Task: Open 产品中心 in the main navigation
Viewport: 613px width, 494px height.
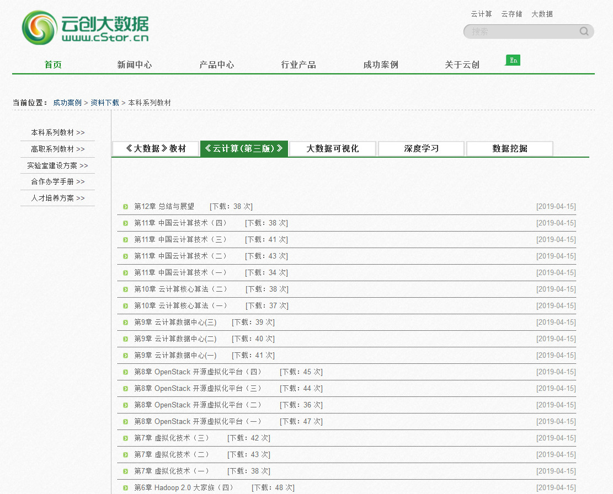Action: pos(216,65)
